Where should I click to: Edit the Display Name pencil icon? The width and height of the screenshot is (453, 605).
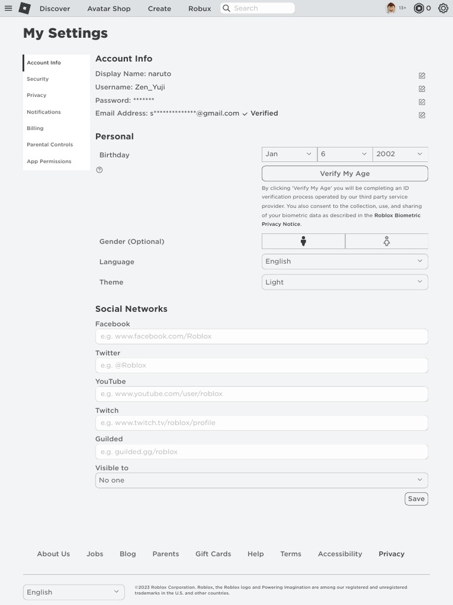(422, 76)
